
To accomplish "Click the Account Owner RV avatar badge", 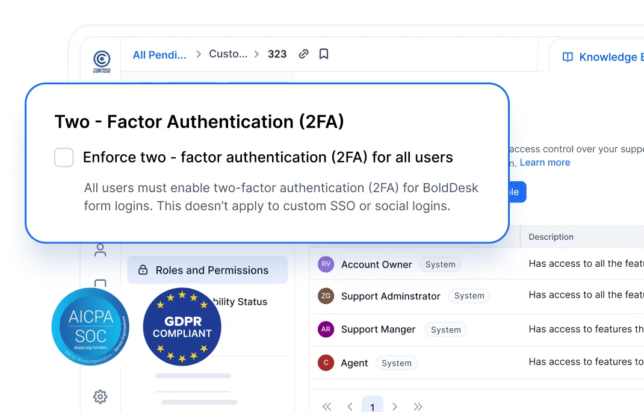I will pos(326,264).
